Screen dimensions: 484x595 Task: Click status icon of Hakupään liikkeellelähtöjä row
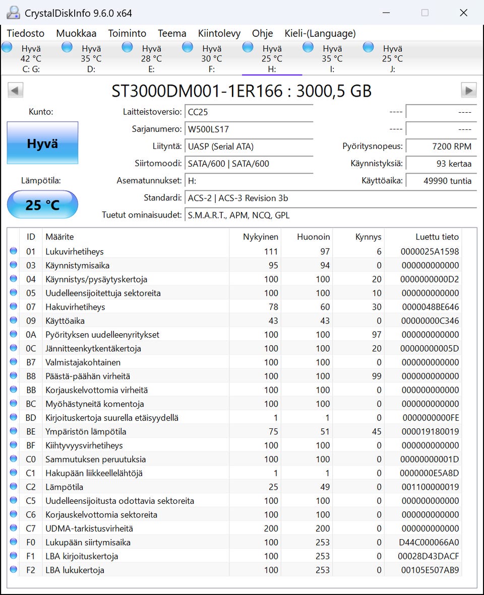point(14,473)
